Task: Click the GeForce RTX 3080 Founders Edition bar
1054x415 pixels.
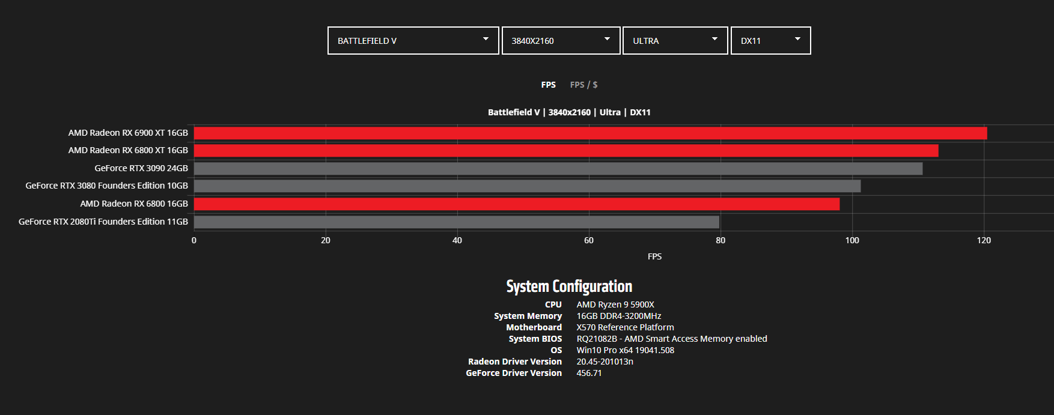Action: click(x=528, y=186)
